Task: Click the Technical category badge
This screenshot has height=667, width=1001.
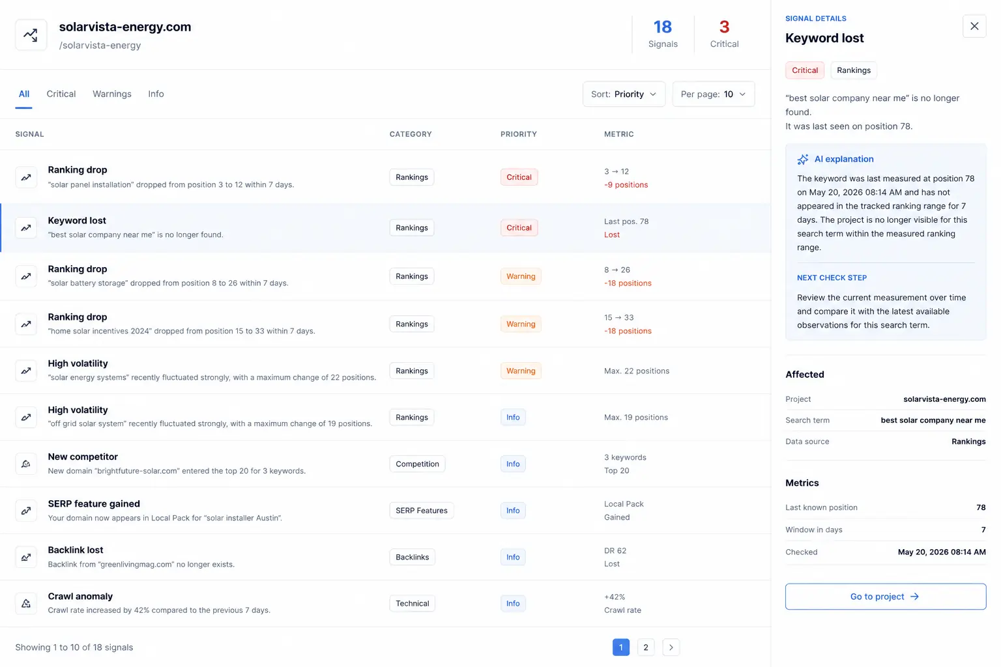Action: point(413,603)
